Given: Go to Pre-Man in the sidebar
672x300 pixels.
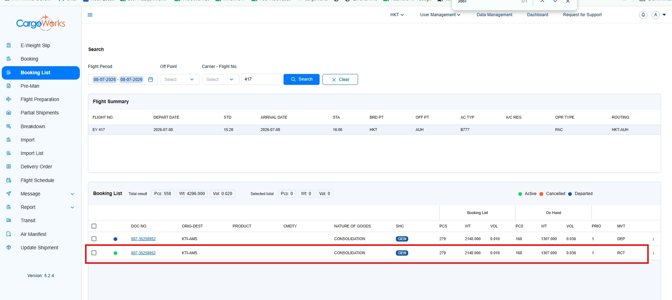Looking at the screenshot, I should (x=30, y=86).
